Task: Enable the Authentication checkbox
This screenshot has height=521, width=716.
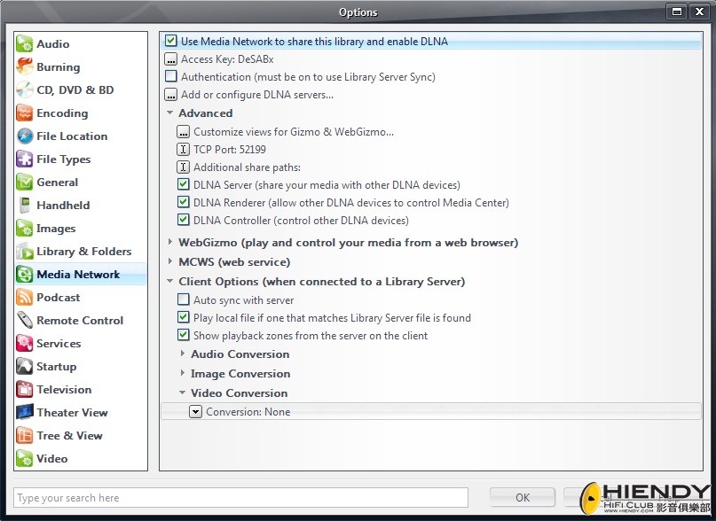Action: pos(170,76)
